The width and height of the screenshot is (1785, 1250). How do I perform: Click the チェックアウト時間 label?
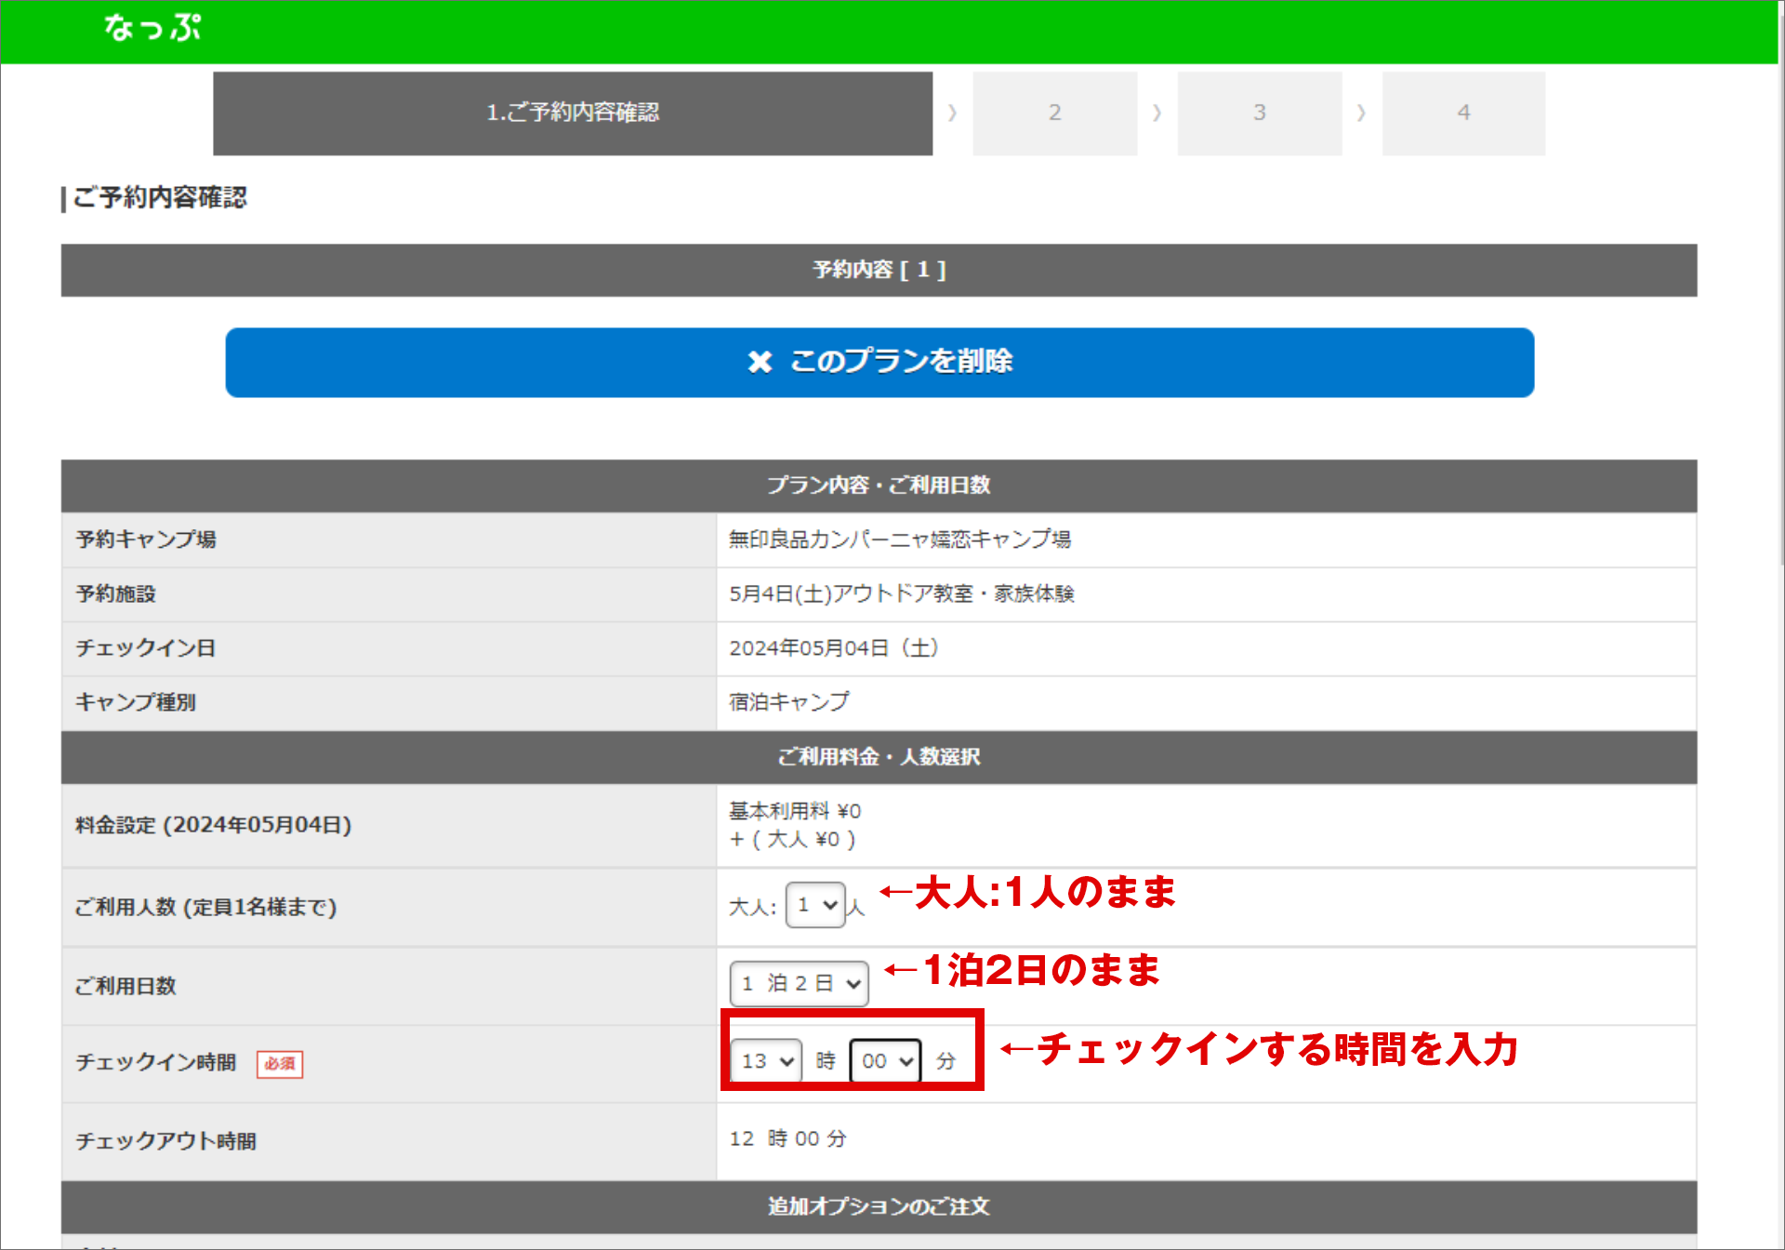coord(165,1141)
